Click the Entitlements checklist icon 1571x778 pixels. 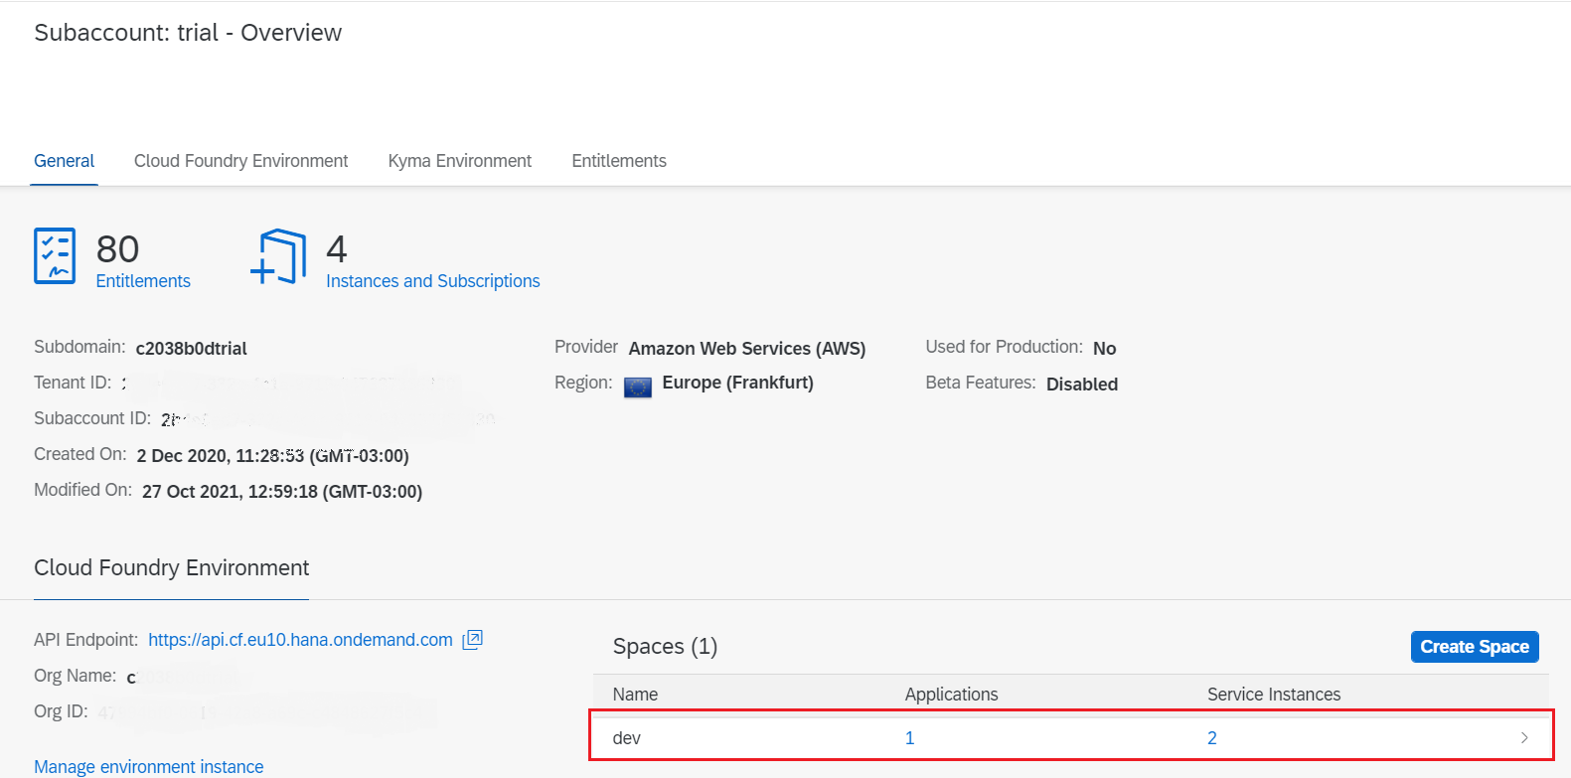[55, 255]
